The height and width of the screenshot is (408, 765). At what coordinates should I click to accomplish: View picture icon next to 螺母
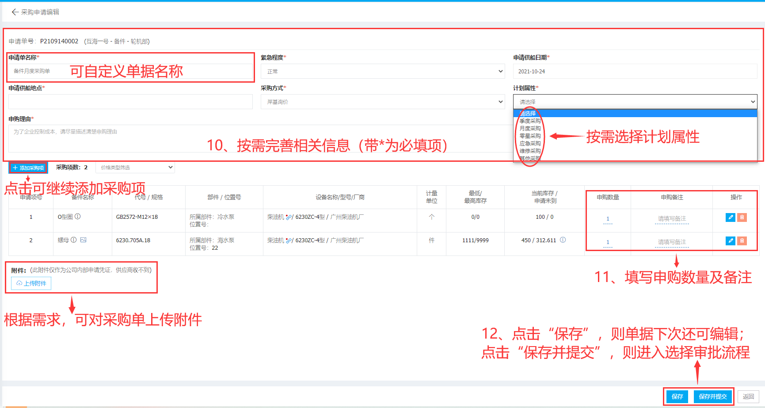pyautogui.click(x=83, y=240)
